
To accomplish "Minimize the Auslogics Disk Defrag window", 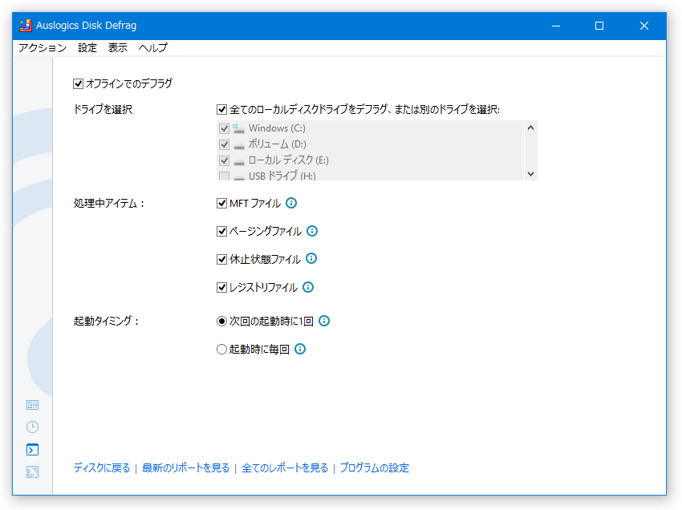I will point(556,26).
